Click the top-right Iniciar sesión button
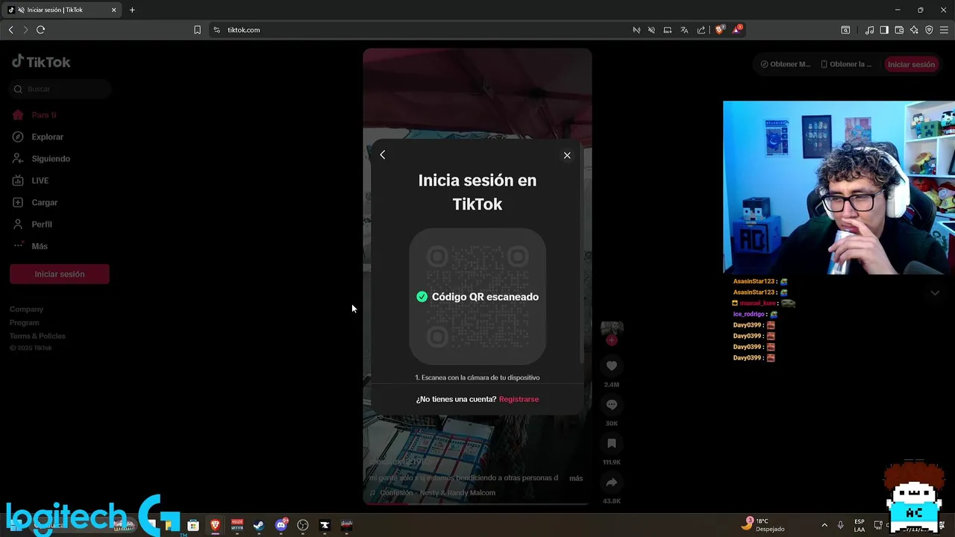Screen dimensions: 955x537 (x=911, y=64)
